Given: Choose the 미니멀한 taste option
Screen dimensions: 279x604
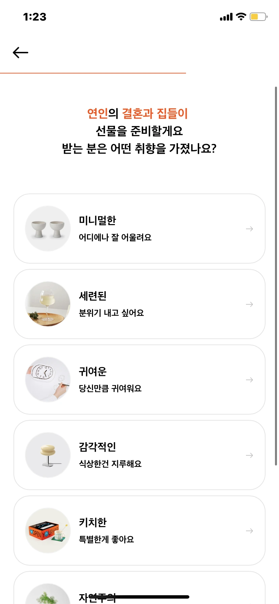Looking at the screenshot, I should click(139, 229).
